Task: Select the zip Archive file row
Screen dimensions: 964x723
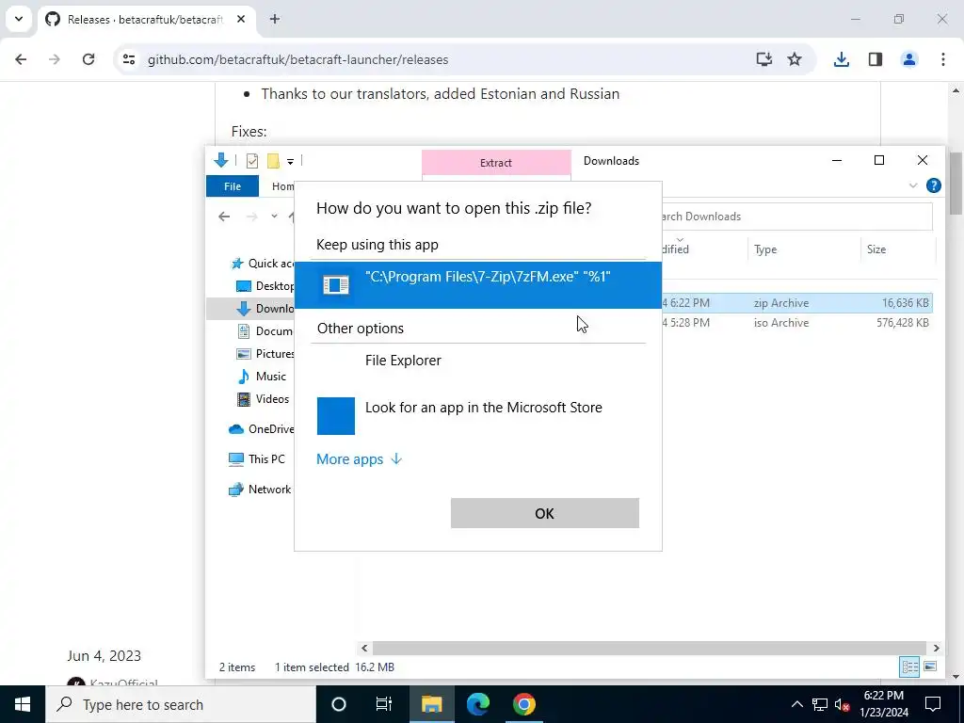Action: coord(796,303)
